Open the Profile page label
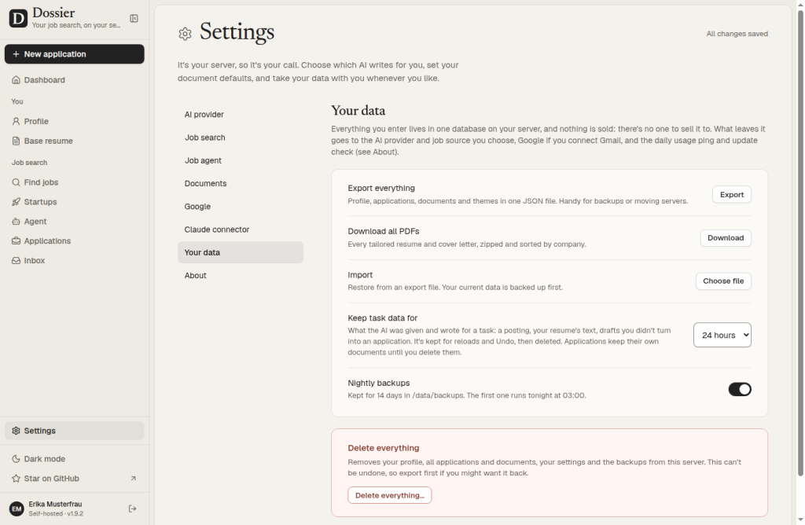Screen dimensions: 805x525 [36, 122]
